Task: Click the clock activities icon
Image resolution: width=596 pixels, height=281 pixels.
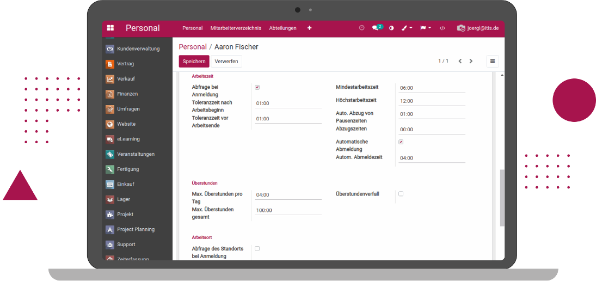Action: 362,28
